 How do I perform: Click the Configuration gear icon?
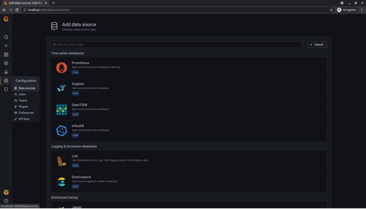[x=6, y=81]
